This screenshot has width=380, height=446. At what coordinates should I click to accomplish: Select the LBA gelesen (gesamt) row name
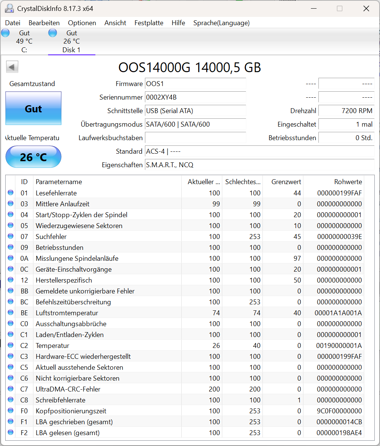click(68, 433)
